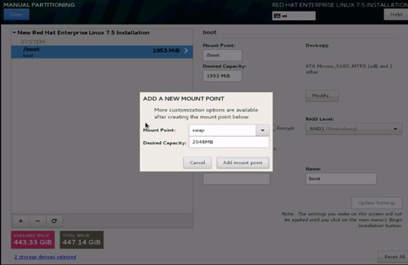The height and width of the screenshot is (265, 408).
Task: Click the empty Label field below the dialog
Action: 237,179
